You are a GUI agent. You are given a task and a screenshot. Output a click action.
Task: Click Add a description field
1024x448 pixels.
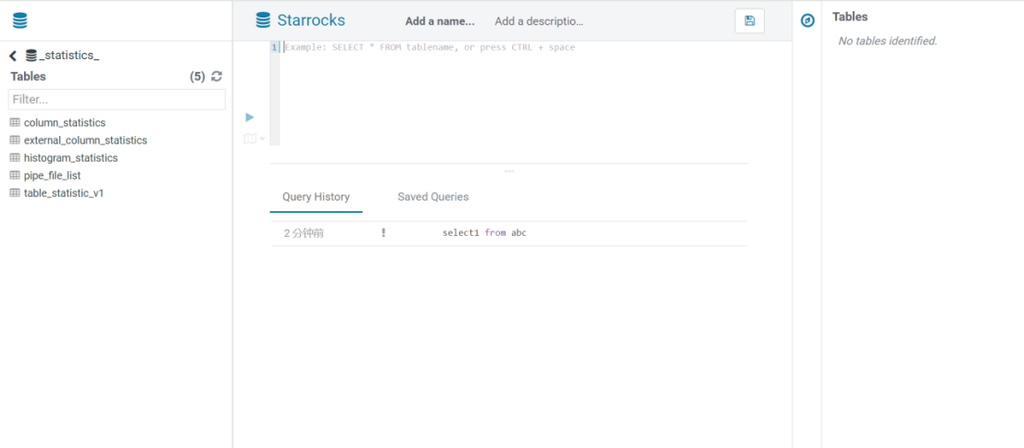click(539, 21)
